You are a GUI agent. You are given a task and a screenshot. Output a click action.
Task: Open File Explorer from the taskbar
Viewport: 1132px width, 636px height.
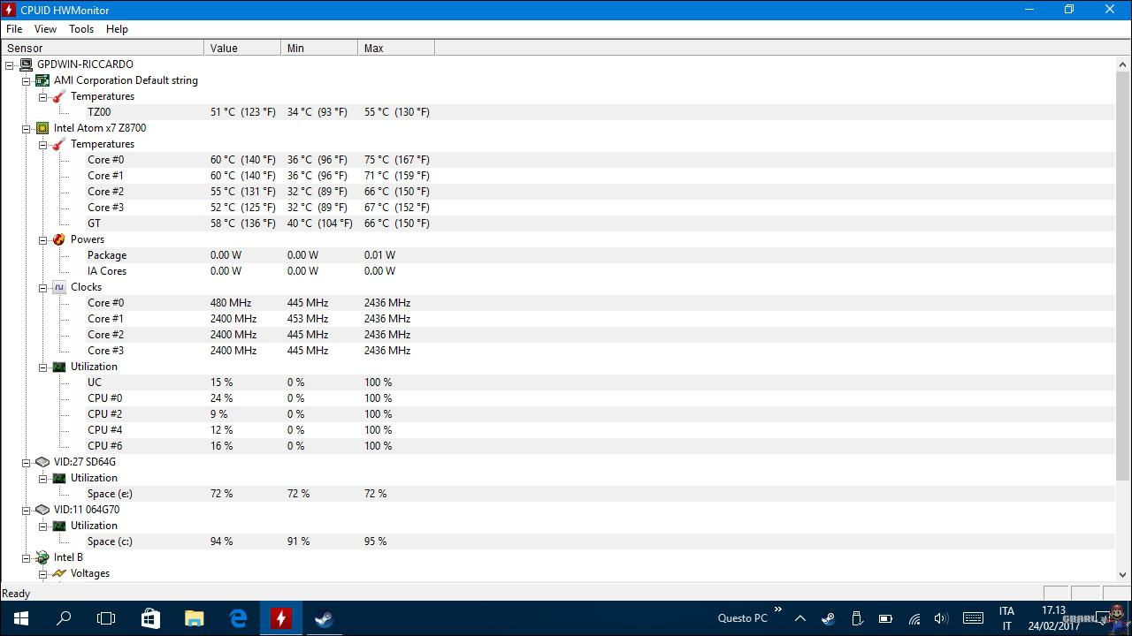(194, 618)
